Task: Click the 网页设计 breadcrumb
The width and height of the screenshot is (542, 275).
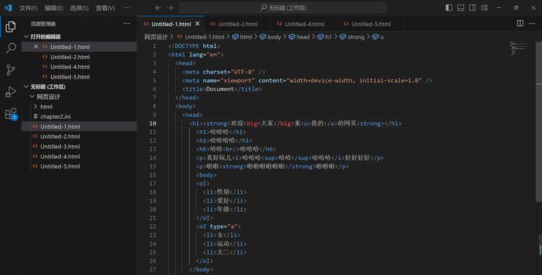Action: [156, 36]
